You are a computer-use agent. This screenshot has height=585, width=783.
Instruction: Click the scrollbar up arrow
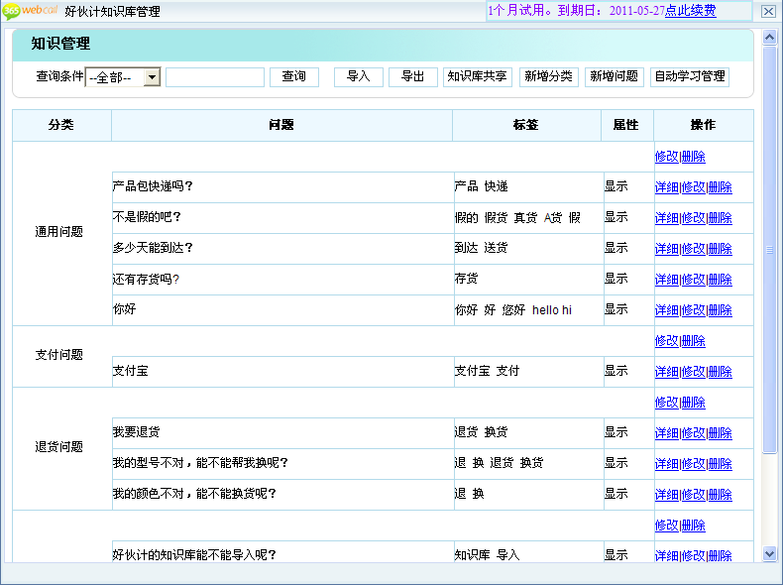pyautogui.click(x=769, y=37)
